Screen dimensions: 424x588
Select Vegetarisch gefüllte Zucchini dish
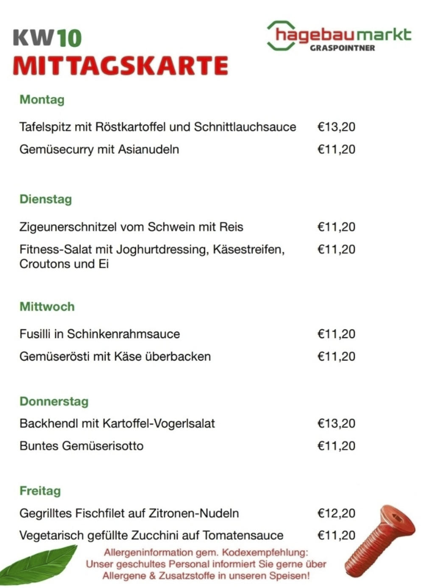151,535
